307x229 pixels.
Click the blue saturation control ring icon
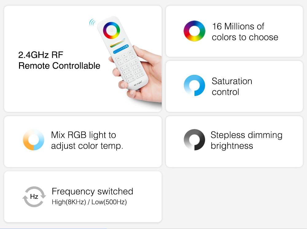pyautogui.click(x=194, y=85)
